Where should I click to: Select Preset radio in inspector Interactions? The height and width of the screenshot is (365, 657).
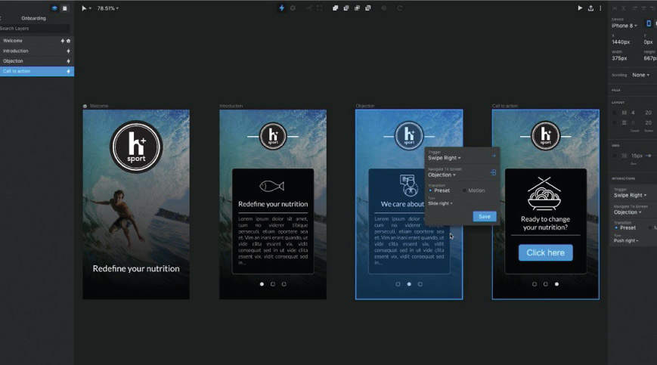pos(616,228)
